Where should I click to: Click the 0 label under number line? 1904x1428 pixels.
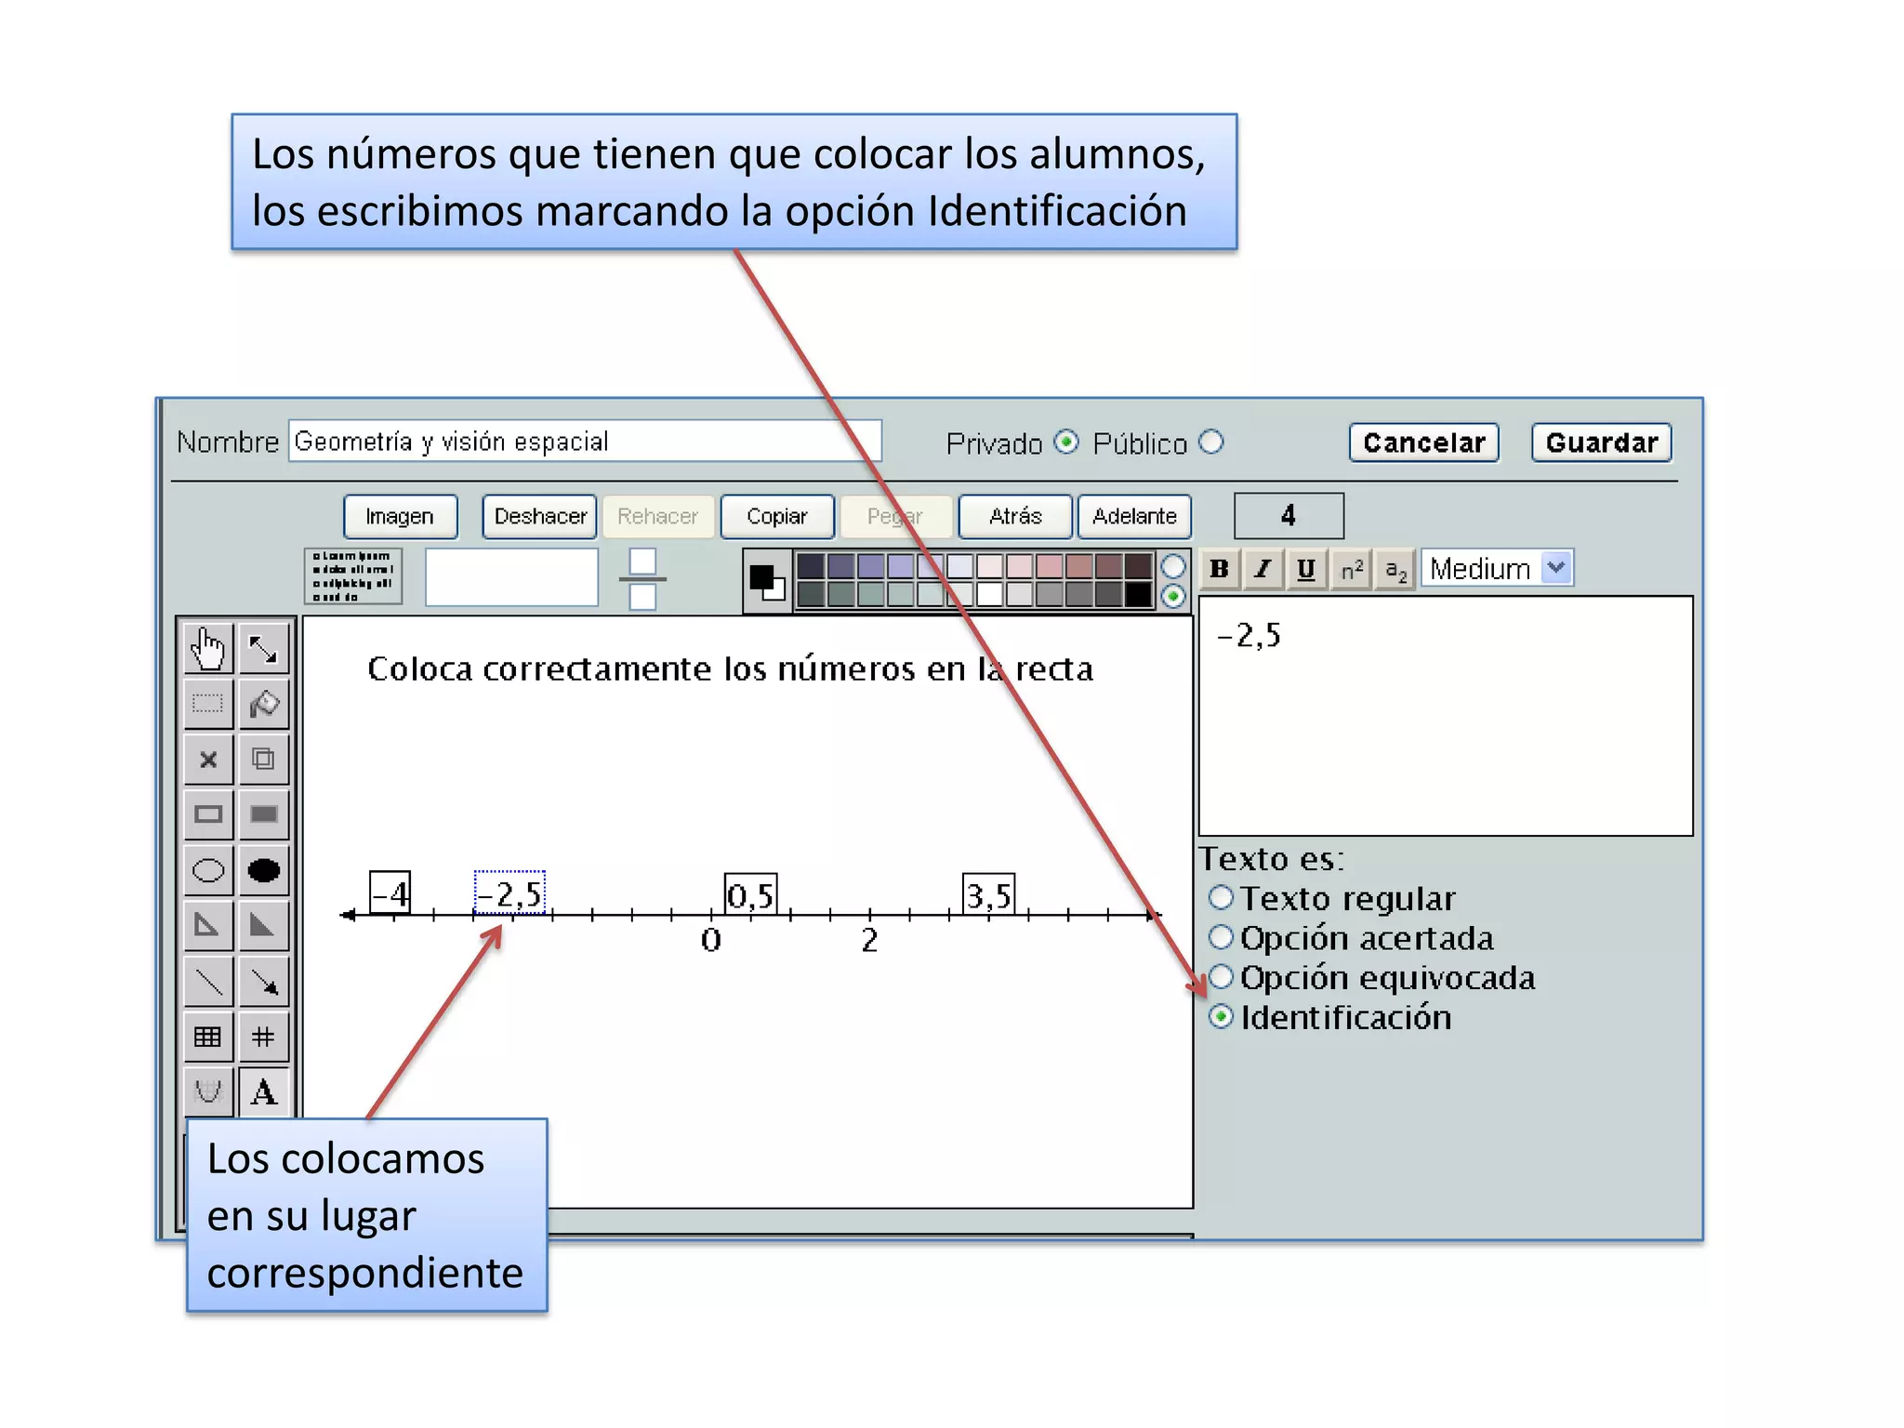pos(711,941)
